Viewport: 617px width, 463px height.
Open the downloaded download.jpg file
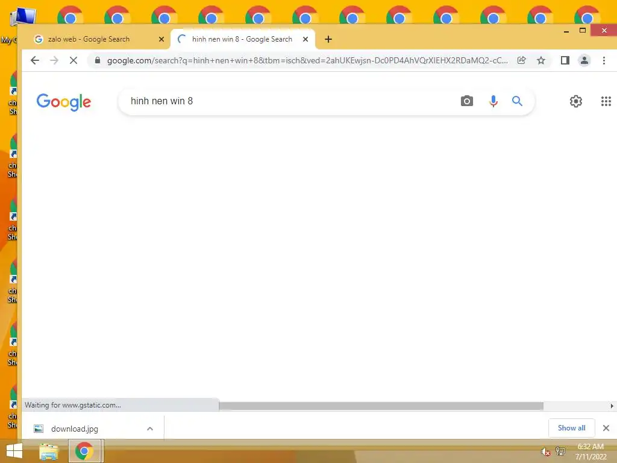pyautogui.click(x=75, y=429)
